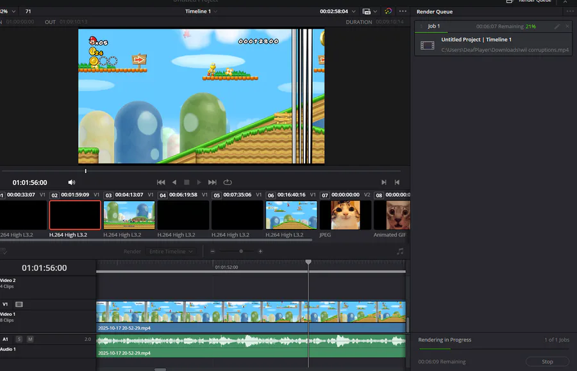
Task: Enable loop playback icon
Action: [228, 183]
